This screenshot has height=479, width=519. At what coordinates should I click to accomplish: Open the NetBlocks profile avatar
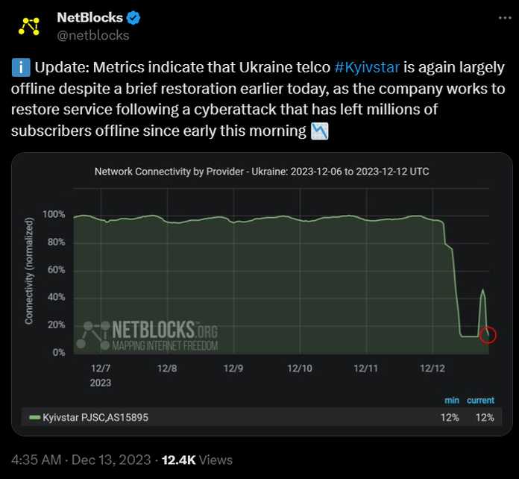[29, 26]
